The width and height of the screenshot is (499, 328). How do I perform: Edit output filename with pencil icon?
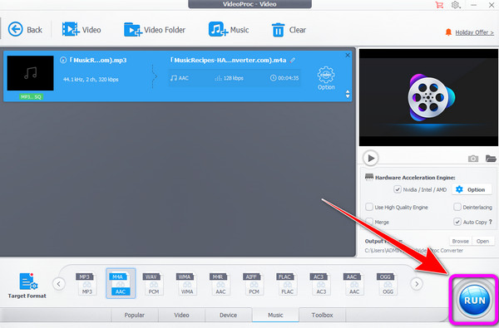click(293, 60)
